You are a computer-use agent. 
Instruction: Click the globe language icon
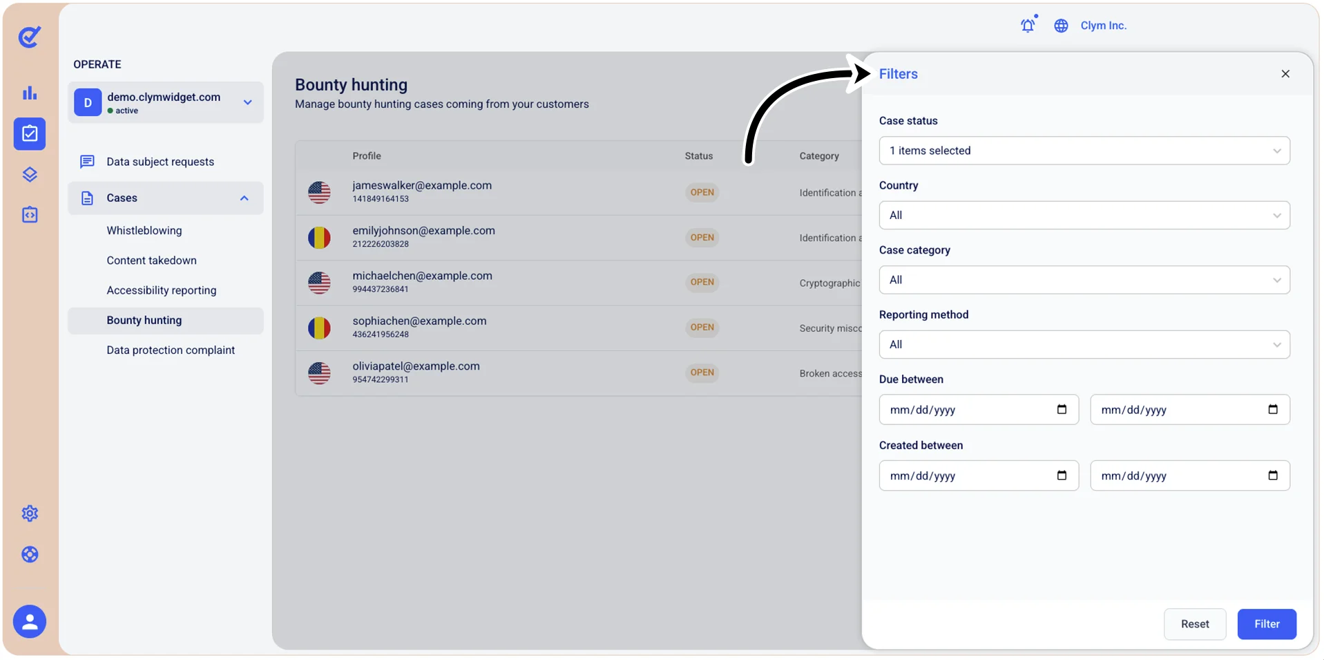click(1061, 26)
